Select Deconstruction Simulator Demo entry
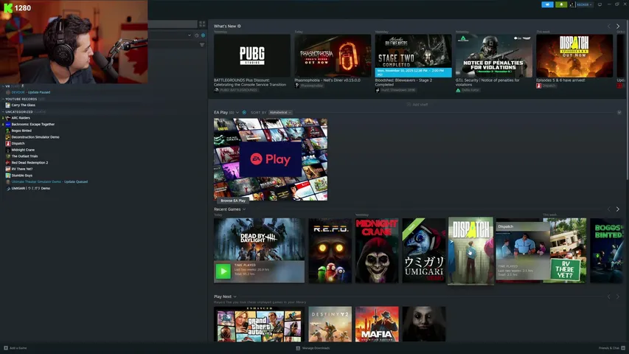 (35, 137)
